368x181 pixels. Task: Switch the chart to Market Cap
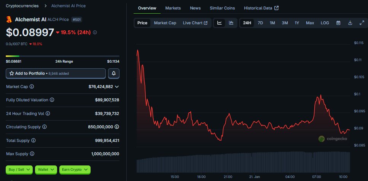coord(165,23)
